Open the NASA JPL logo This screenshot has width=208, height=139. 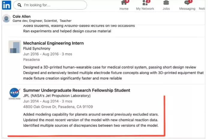[x=14, y=94]
